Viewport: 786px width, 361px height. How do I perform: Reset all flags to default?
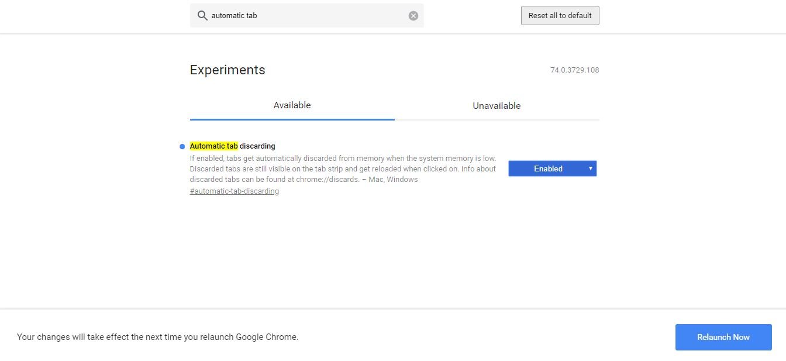560,16
